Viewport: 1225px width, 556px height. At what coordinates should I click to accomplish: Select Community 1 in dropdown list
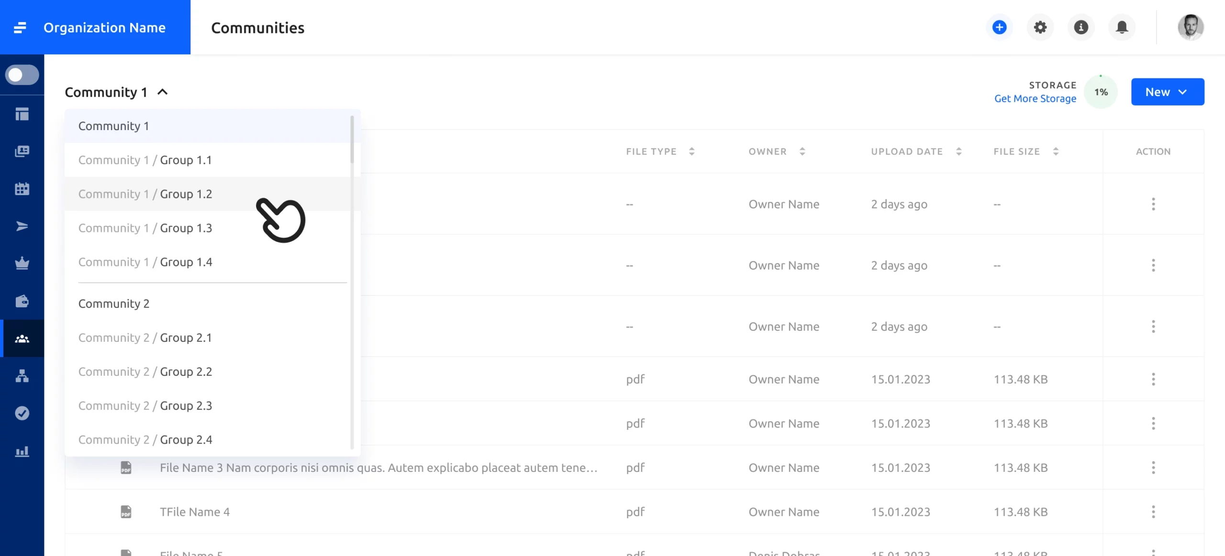click(x=208, y=126)
